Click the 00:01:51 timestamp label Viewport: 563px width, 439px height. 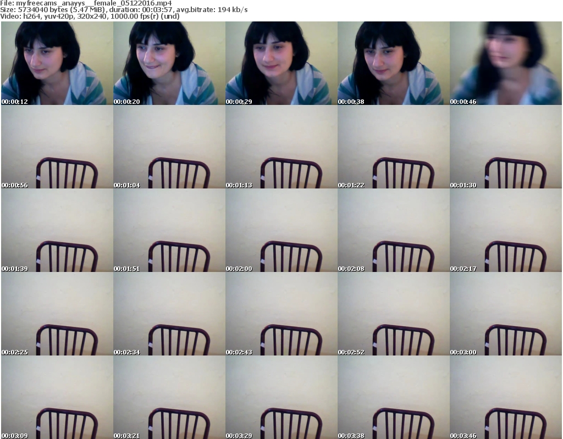point(127,269)
